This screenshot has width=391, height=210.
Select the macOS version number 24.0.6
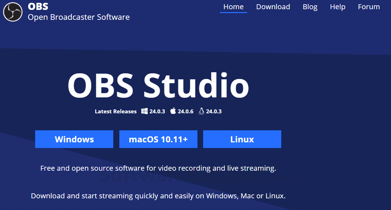tap(185, 111)
